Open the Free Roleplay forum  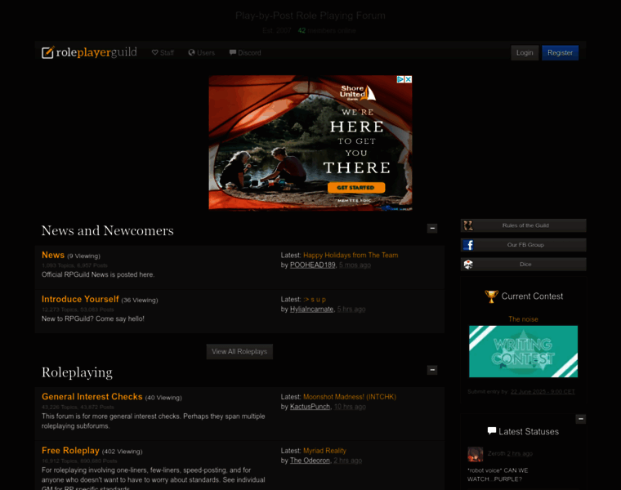(70, 451)
